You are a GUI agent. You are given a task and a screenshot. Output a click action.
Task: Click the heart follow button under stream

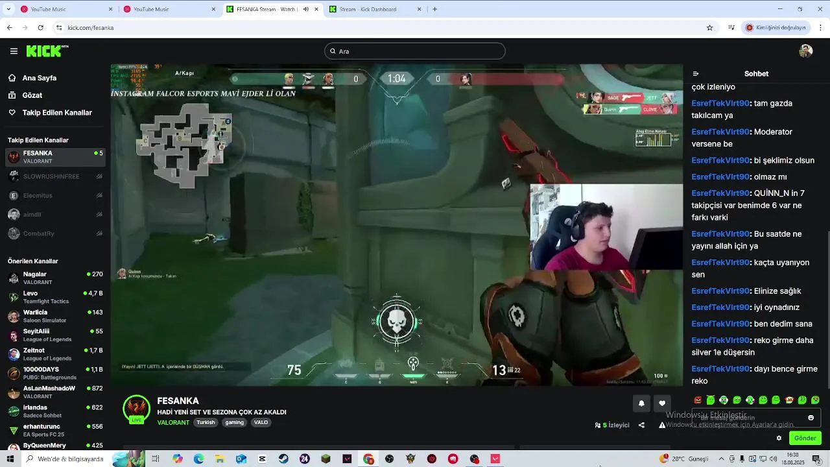tap(662, 403)
